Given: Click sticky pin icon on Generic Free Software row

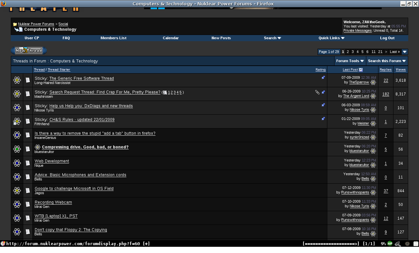Looking at the screenshot, I should pyautogui.click(x=323, y=77).
